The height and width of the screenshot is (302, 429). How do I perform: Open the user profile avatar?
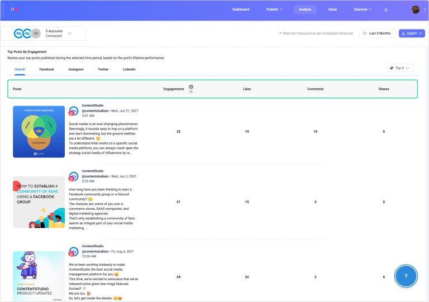point(416,9)
